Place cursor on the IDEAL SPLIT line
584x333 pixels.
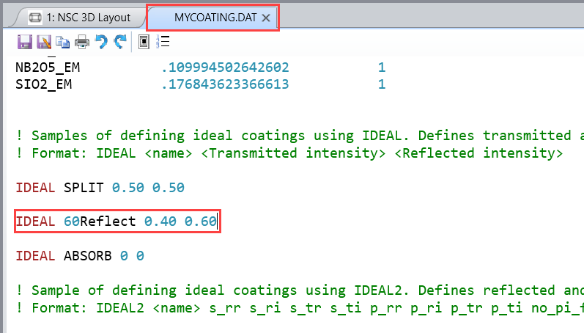pos(100,188)
